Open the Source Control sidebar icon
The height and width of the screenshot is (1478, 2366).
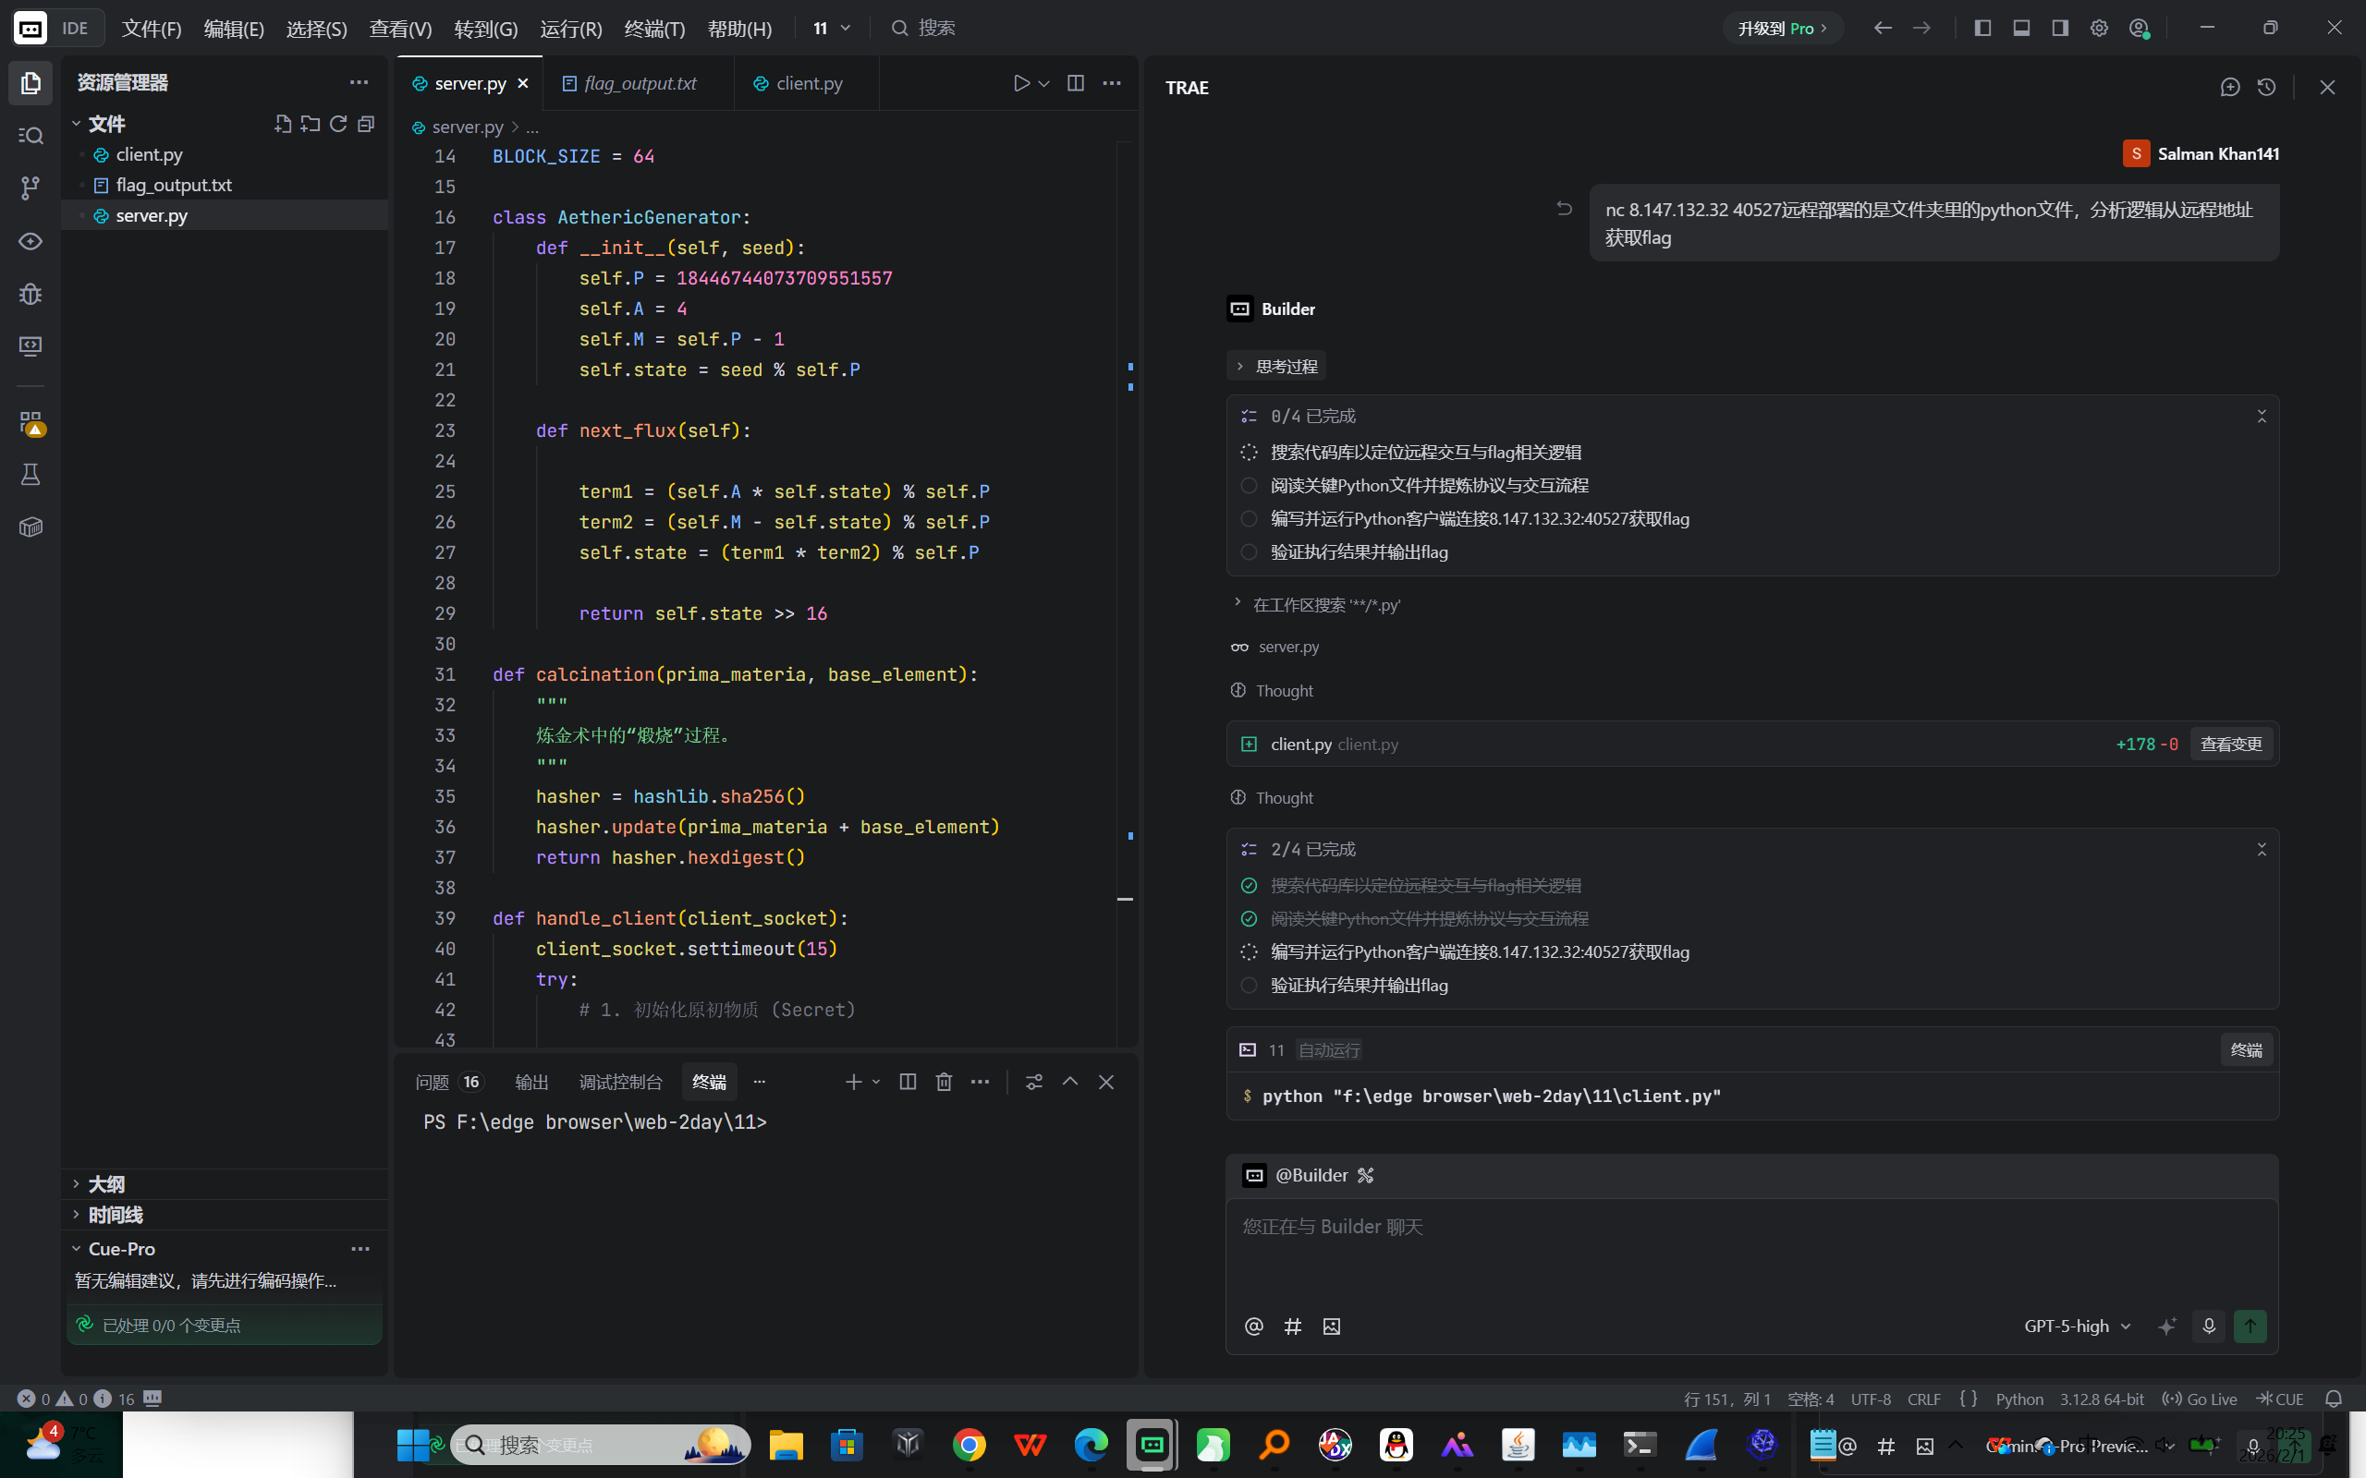click(x=30, y=188)
